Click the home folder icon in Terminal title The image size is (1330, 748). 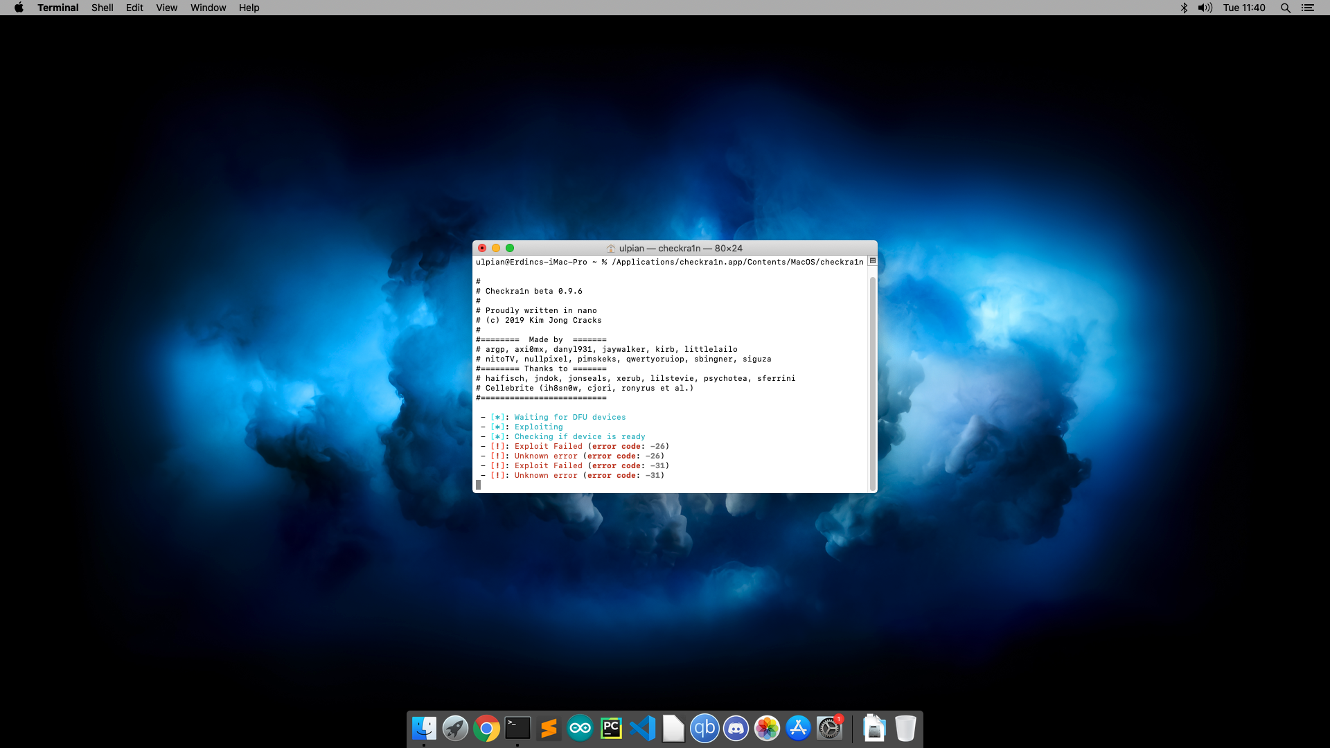pos(611,249)
